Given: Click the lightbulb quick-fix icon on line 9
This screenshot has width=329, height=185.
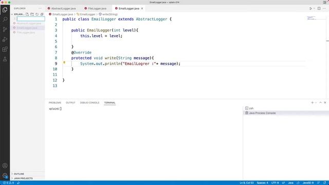Looking at the screenshot, I should point(64,63).
